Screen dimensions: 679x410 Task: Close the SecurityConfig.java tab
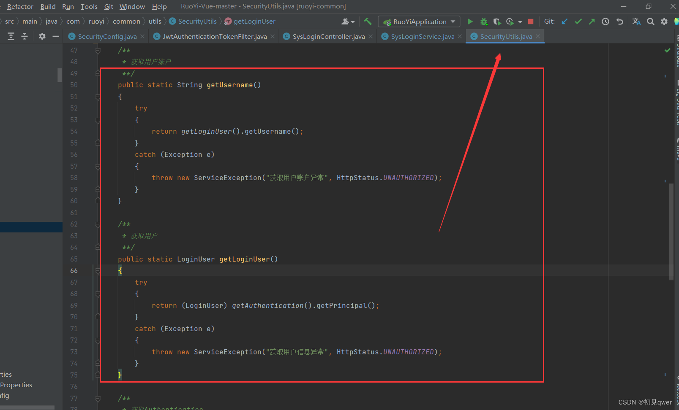pyautogui.click(x=142, y=36)
